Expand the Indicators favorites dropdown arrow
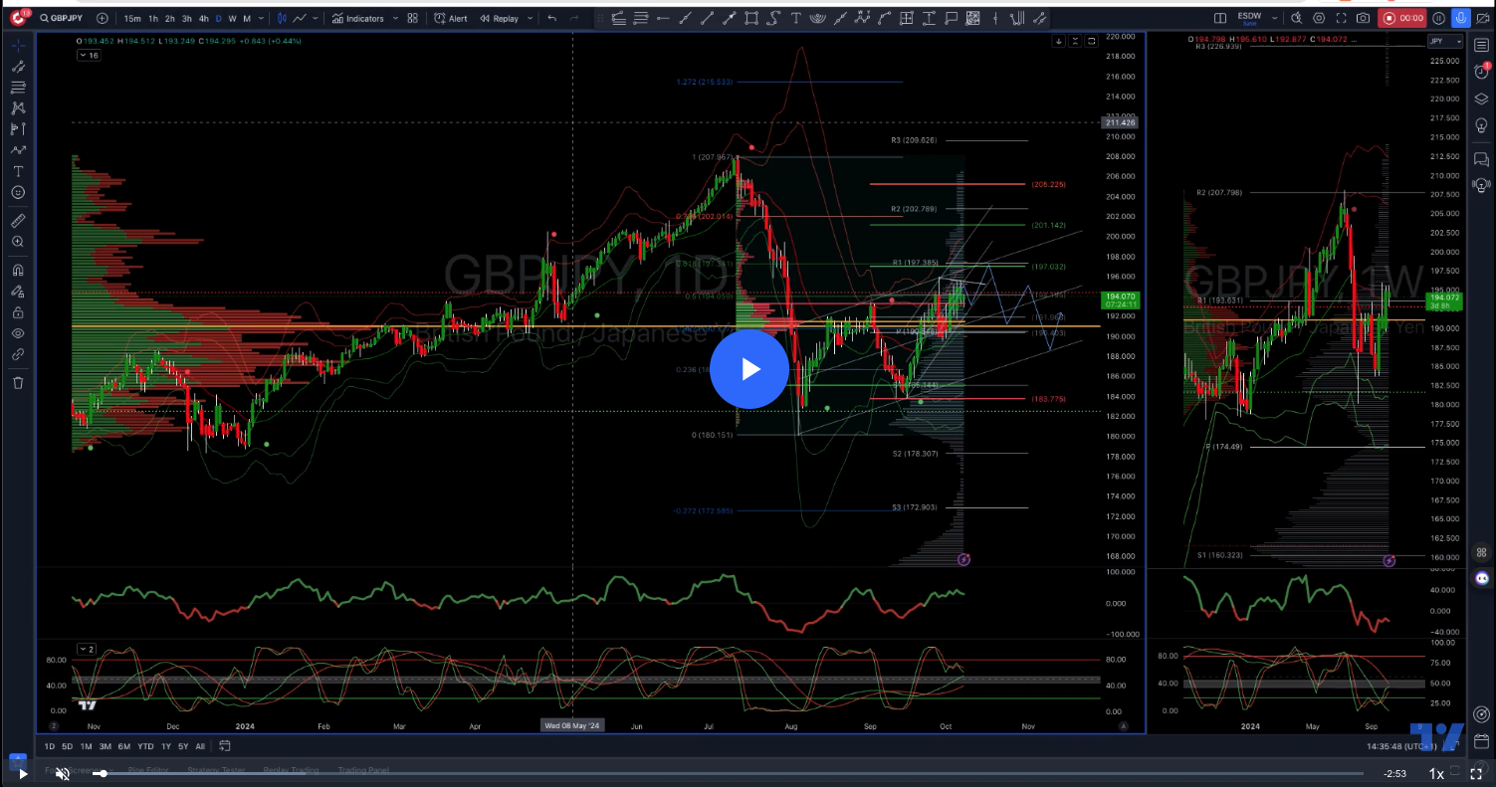This screenshot has height=787, width=1496. pyautogui.click(x=395, y=18)
